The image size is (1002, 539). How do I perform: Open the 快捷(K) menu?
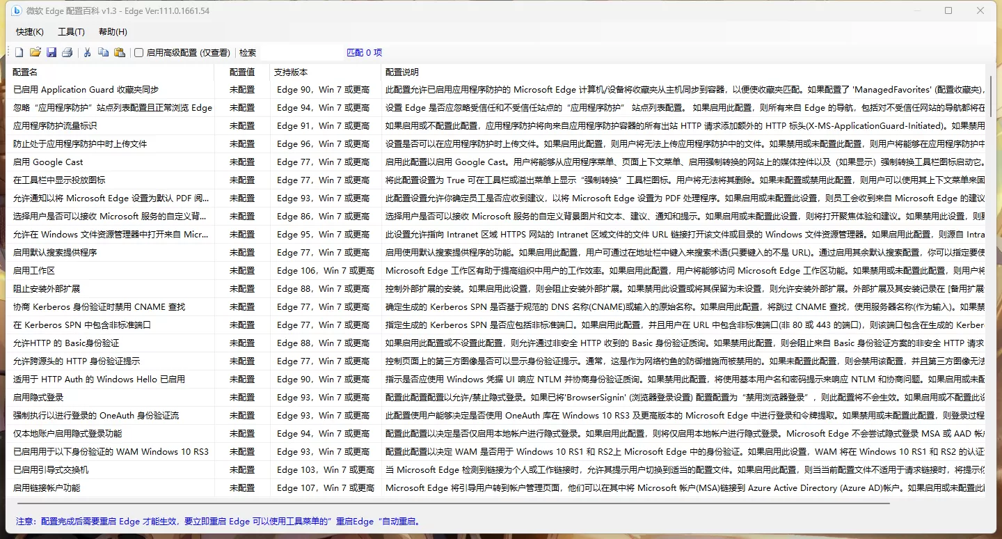tap(29, 31)
